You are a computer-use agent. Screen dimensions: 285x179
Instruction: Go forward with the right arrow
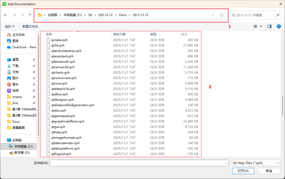[15, 15]
